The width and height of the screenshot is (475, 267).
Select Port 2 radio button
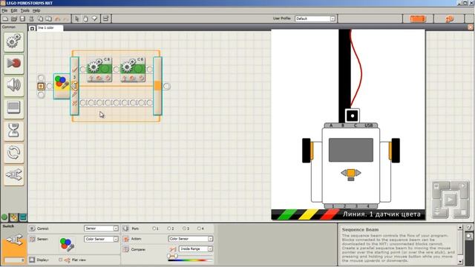(x=170, y=228)
